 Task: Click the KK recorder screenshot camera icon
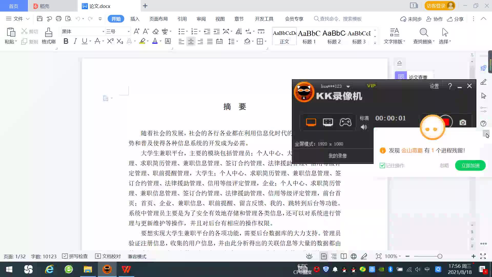(x=463, y=122)
